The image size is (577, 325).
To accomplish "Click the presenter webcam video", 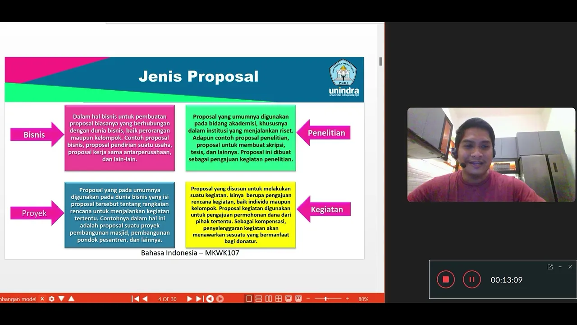I will click(x=491, y=155).
